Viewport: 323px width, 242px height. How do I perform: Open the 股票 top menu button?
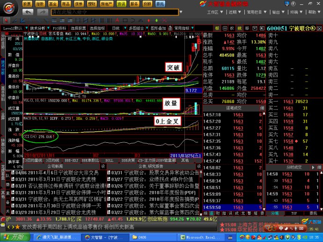pyautogui.click(x=27, y=4)
